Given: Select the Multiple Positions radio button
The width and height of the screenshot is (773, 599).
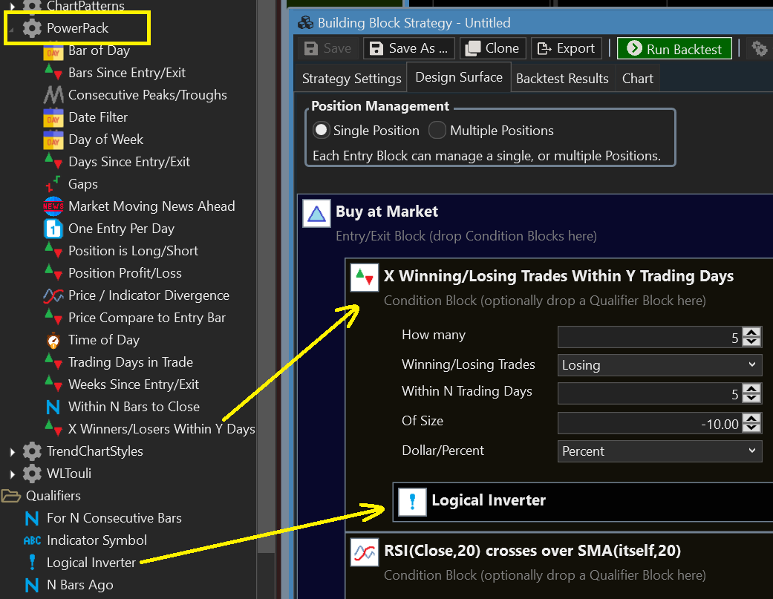Looking at the screenshot, I should 437,131.
